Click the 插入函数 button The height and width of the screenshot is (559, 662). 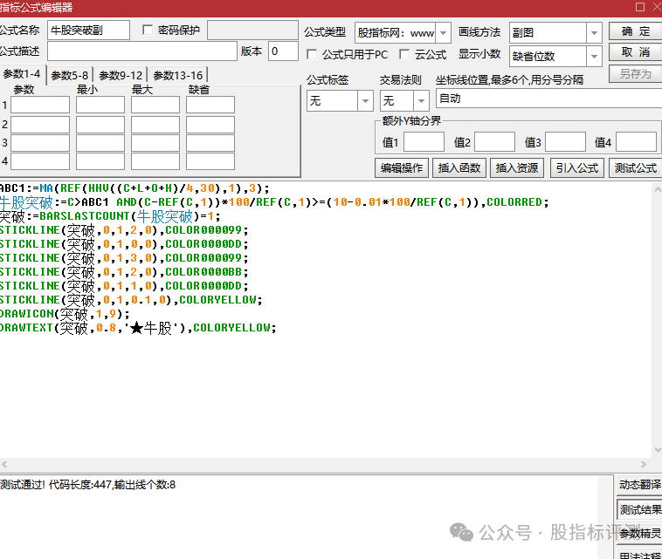(x=459, y=168)
